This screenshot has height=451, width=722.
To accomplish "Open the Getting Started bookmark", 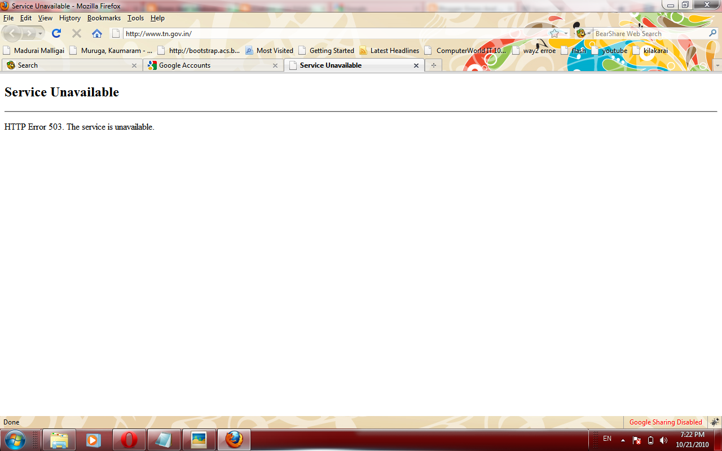I will pyautogui.click(x=332, y=50).
